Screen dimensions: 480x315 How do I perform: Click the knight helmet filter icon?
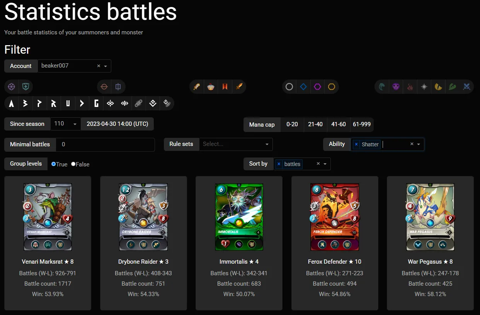[211, 87]
